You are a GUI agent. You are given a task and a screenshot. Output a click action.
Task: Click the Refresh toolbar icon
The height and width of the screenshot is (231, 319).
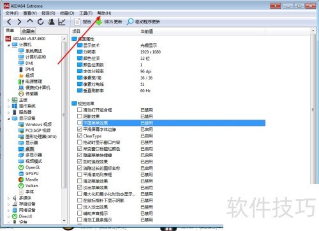click(x=41, y=22)
